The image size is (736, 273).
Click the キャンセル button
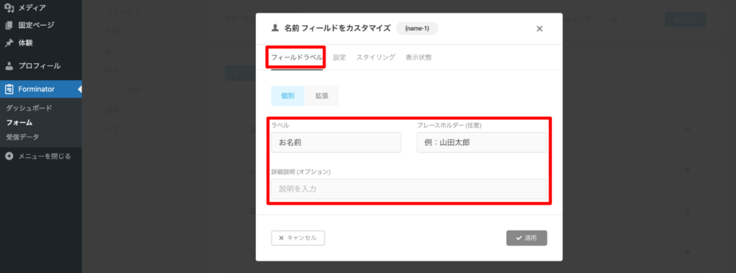coord(298,238)
